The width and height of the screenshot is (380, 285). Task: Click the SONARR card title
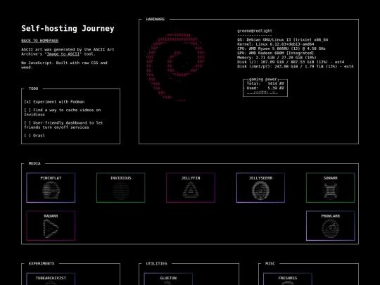tap(330, 178)
